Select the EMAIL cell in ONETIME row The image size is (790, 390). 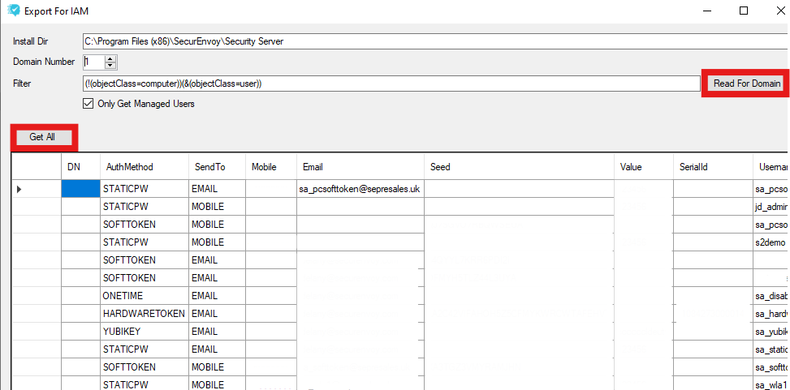pyautogui.click(x=217, y=295)
